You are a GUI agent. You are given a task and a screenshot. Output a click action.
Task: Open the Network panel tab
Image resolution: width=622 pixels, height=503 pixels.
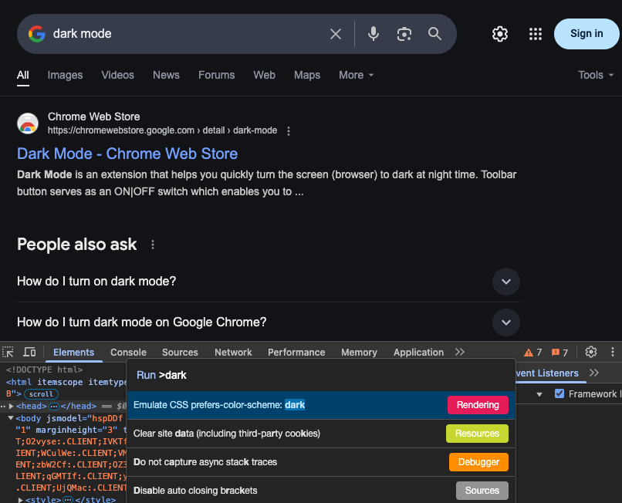(x=233, y=353)
